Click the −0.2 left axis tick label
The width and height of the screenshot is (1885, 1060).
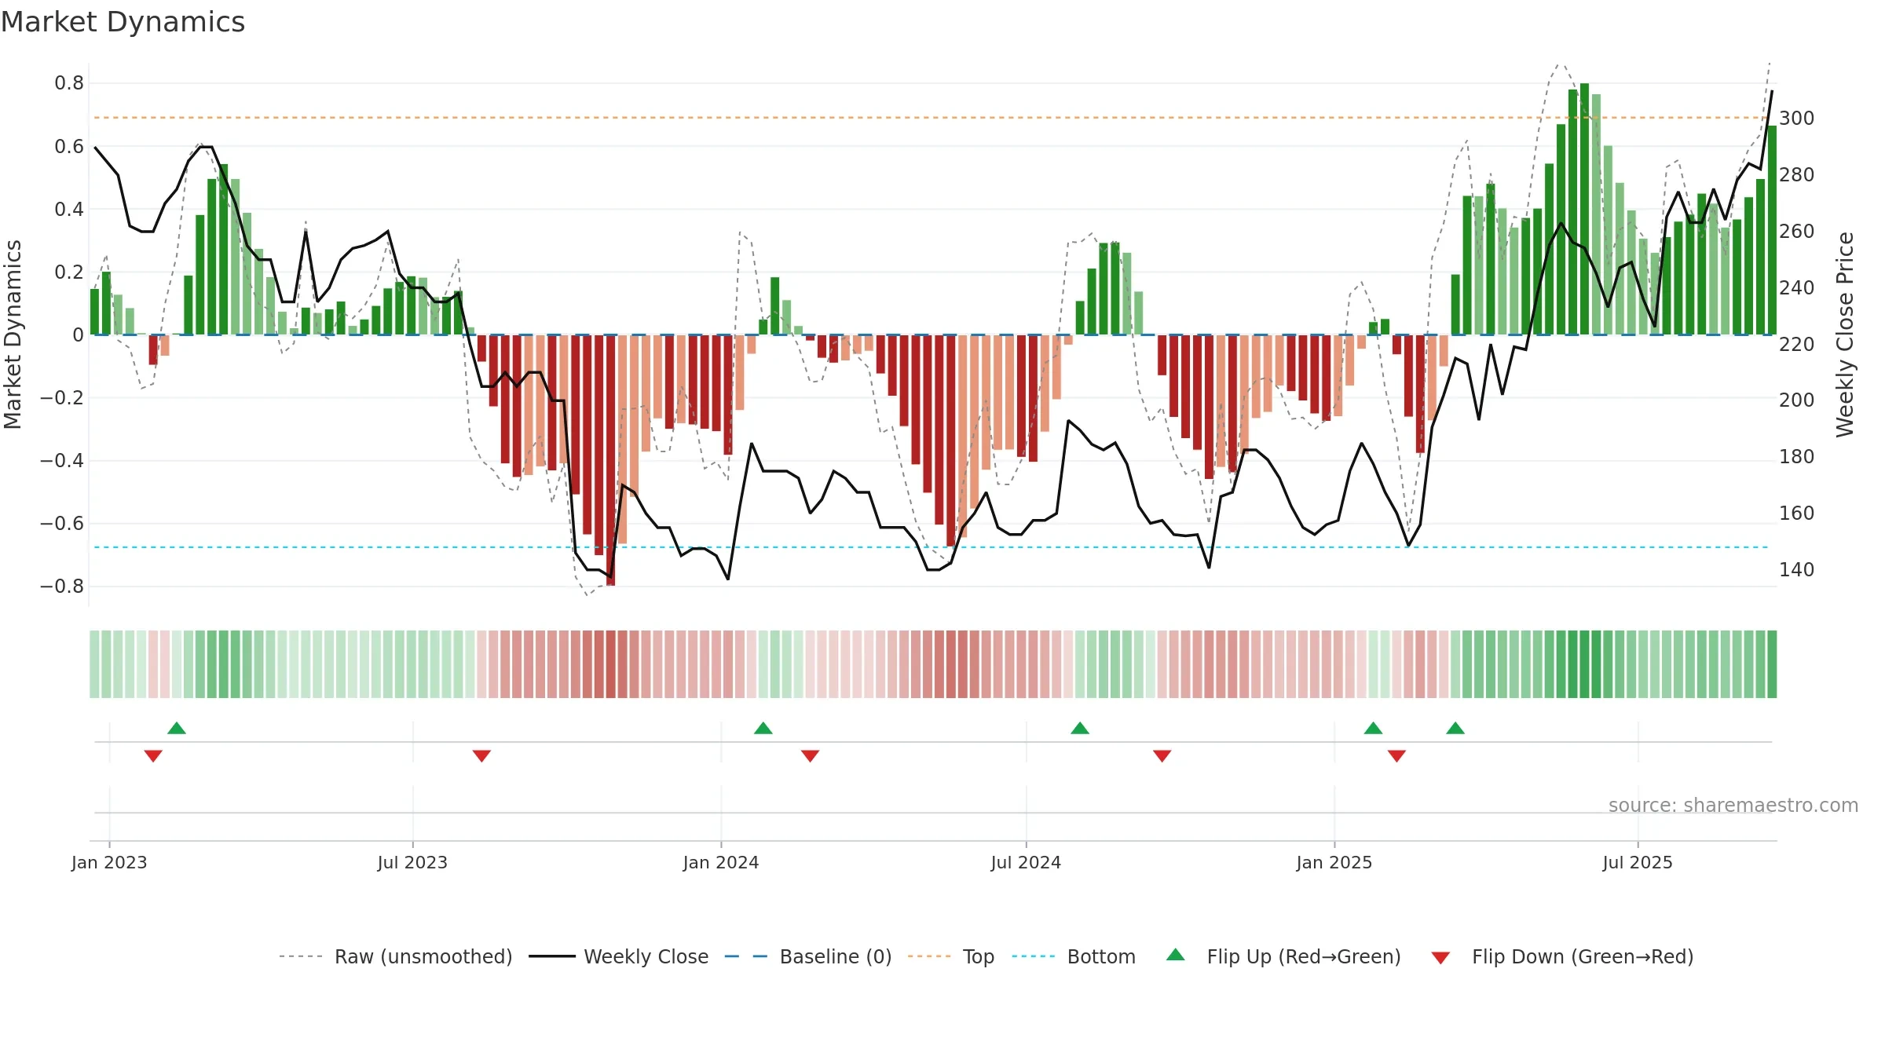[x=62, y=397]
